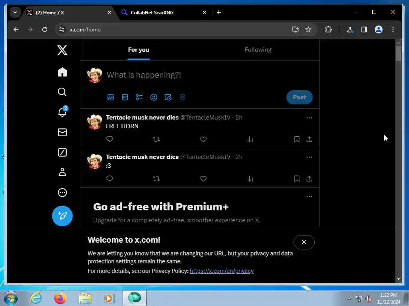Bookmark the FREE HORN post
409x306 pixels.
click(x=297, y=139)
